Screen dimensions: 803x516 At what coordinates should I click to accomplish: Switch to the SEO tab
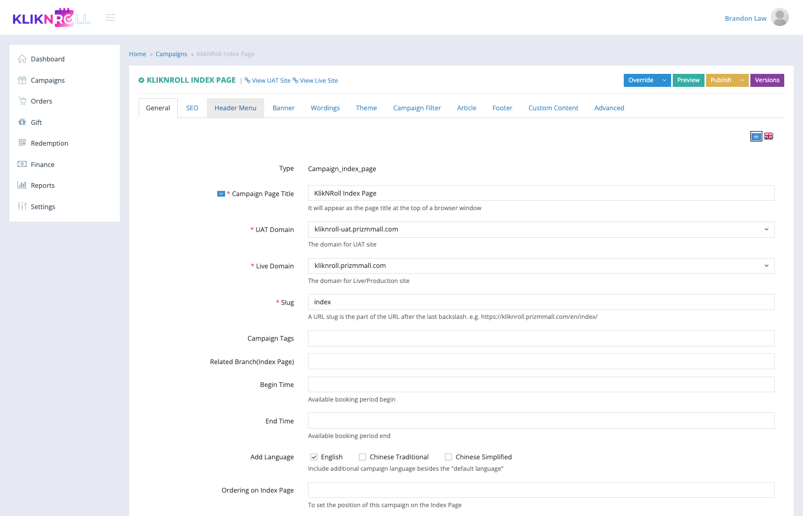(192, 108)
